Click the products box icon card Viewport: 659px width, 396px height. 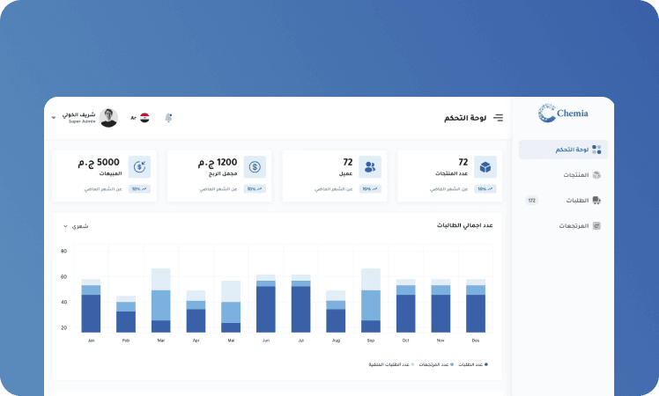(x=485, y=166)
